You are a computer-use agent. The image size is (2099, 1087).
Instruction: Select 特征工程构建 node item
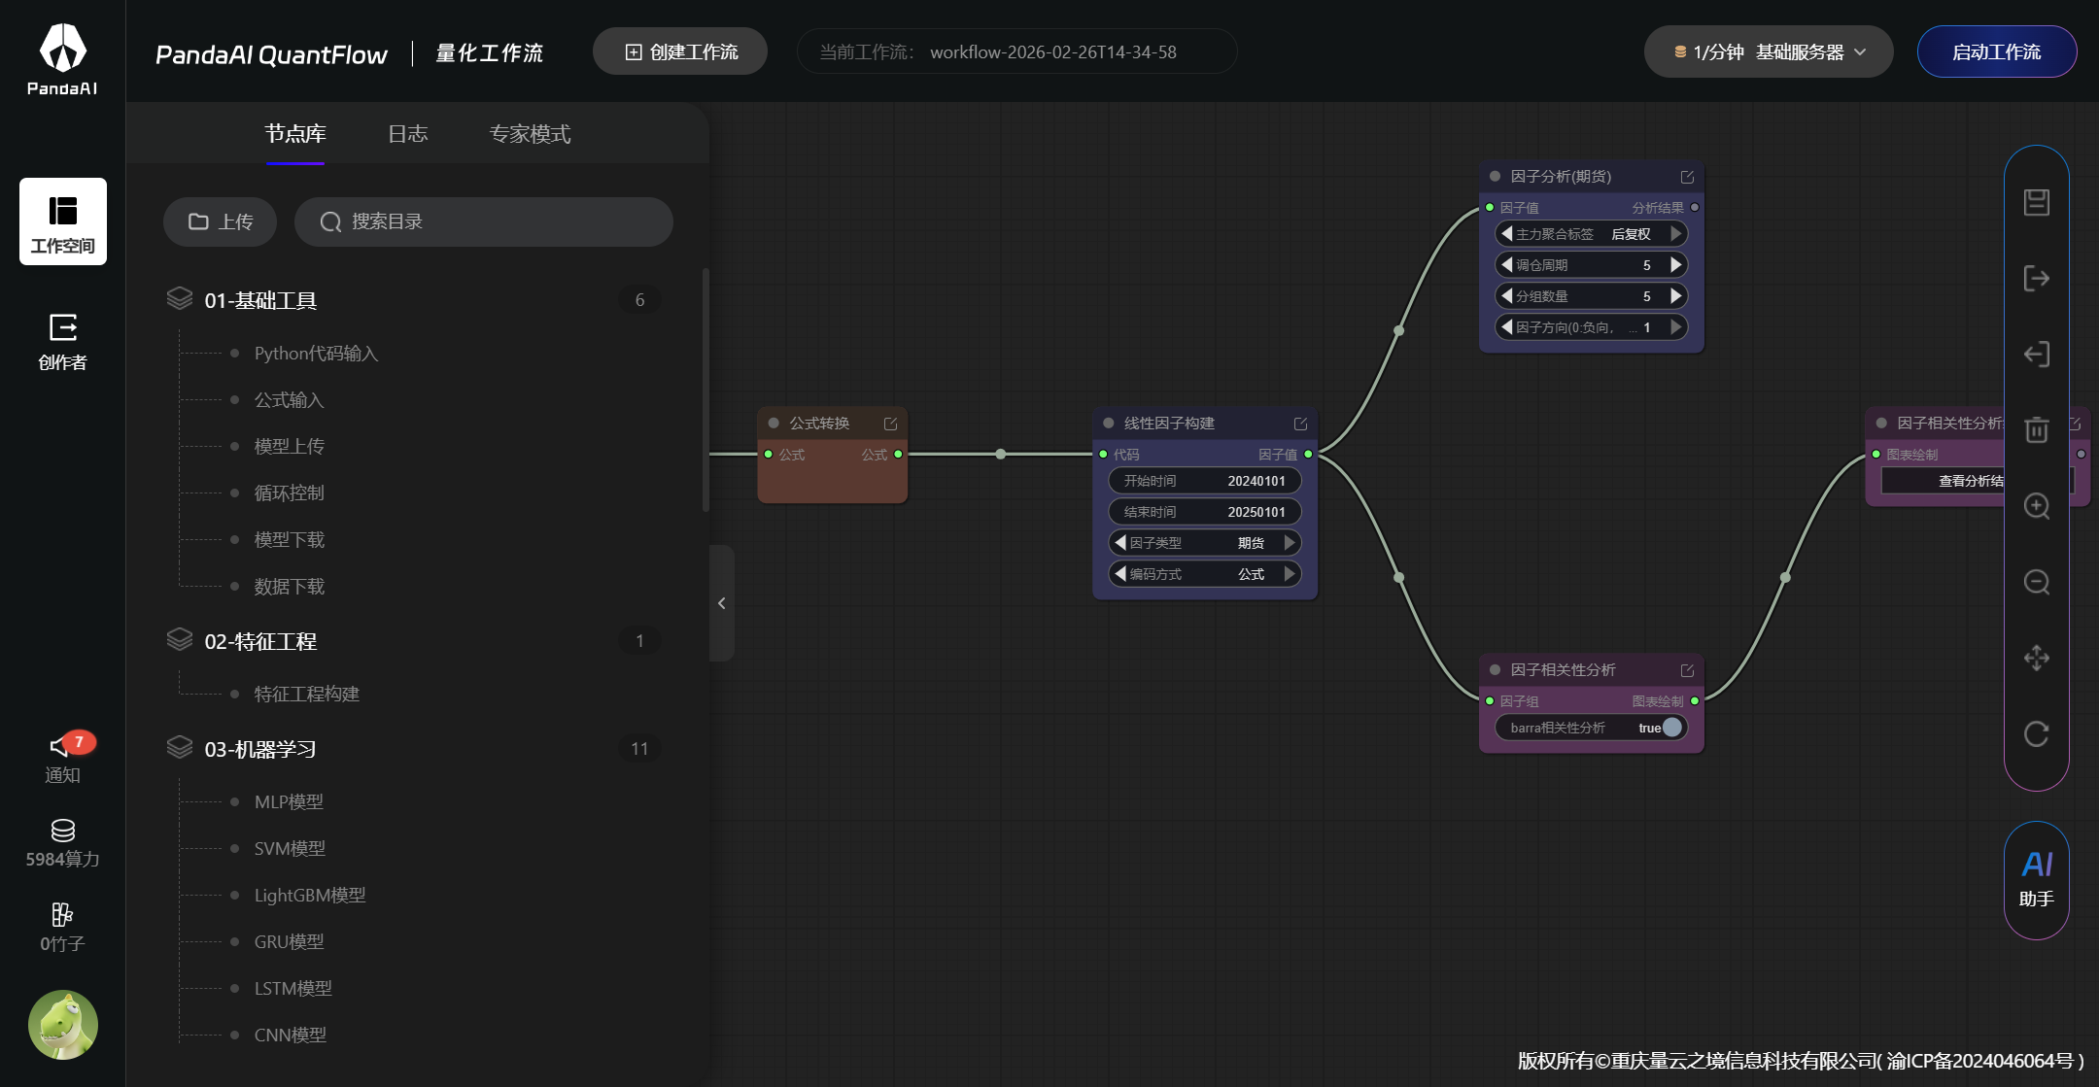click(306, 695)
